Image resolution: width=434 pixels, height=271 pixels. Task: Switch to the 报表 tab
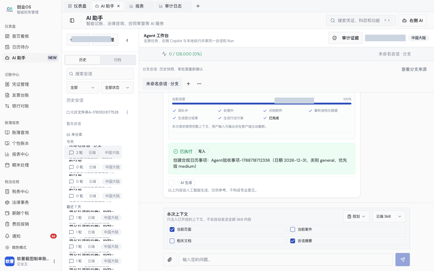pyautogui.click(x=140, y=6)
